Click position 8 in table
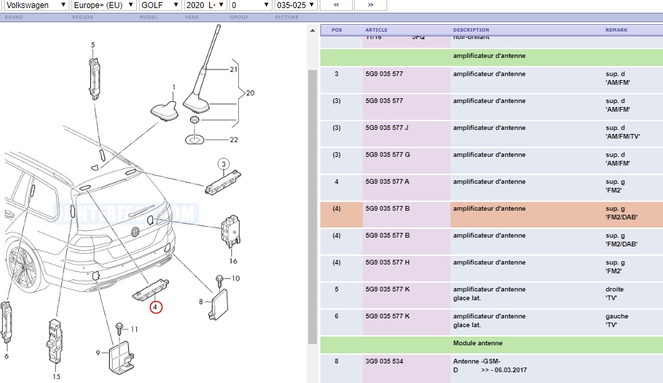This screenshot has height=383, width=663. coord(337,361)
